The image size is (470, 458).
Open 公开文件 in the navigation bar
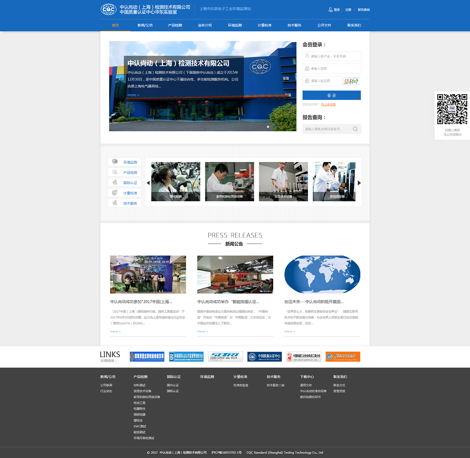(324, 25)
